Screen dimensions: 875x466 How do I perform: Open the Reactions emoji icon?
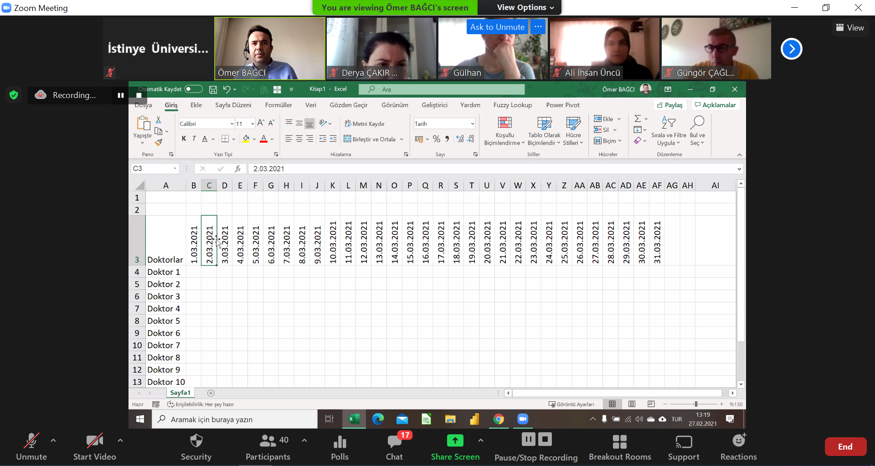click(738, 441)
